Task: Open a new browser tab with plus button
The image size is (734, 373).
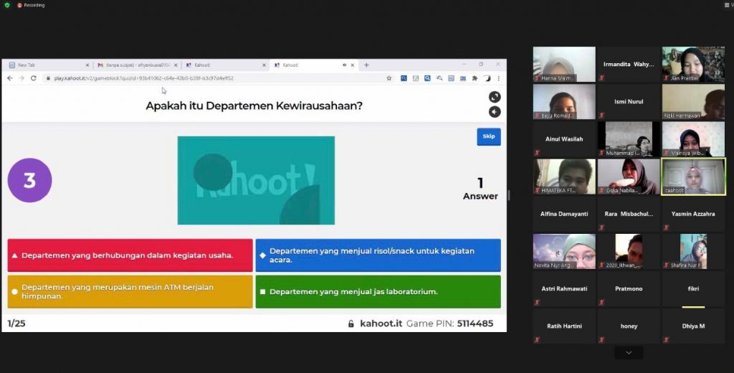Action: 366,65
